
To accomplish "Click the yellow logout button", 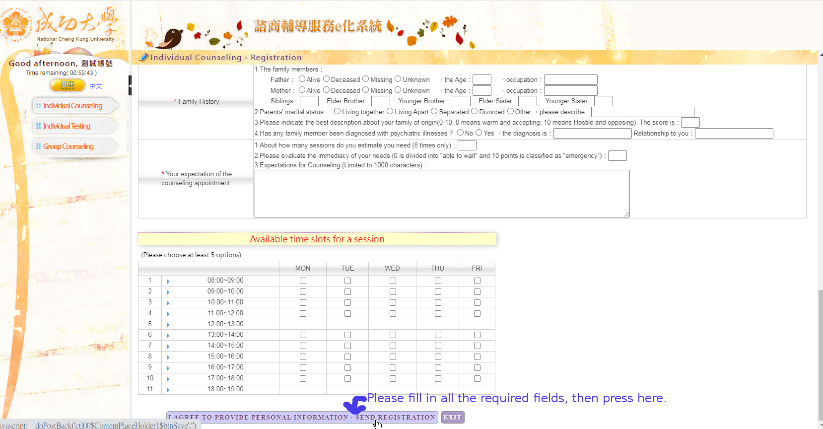I will [68, 85].
